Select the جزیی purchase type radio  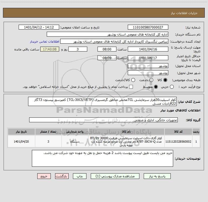click(172, 87)
